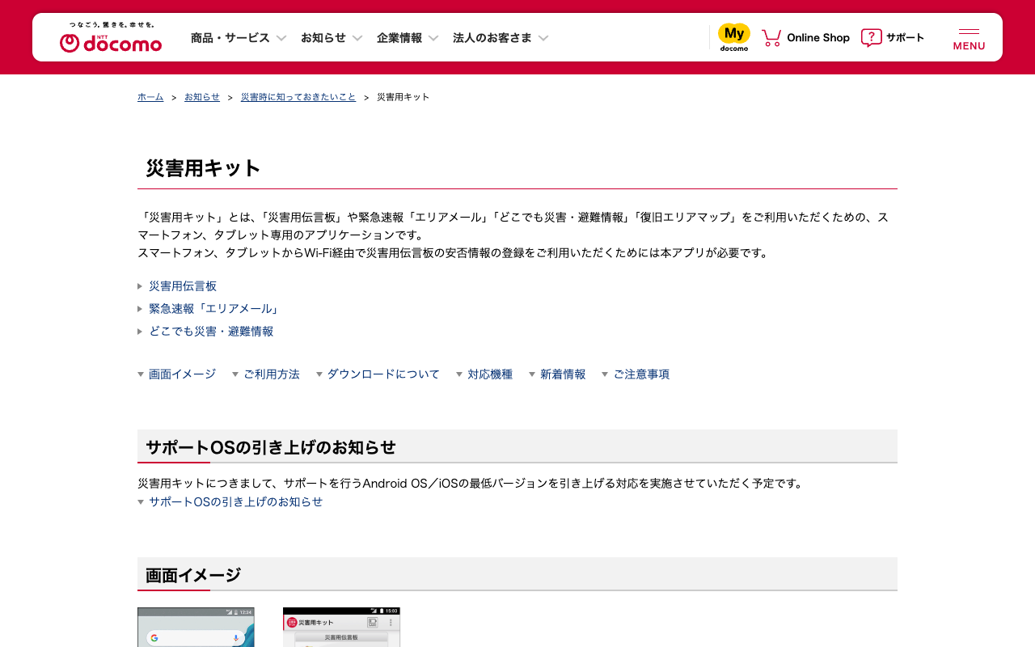Select the 災害用キット page heading

(x=203, y=168)
